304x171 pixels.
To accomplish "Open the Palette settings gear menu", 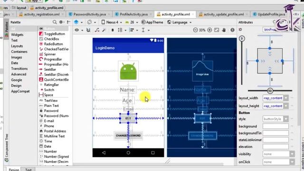I will pyautogui.click(x=62, y=22).
